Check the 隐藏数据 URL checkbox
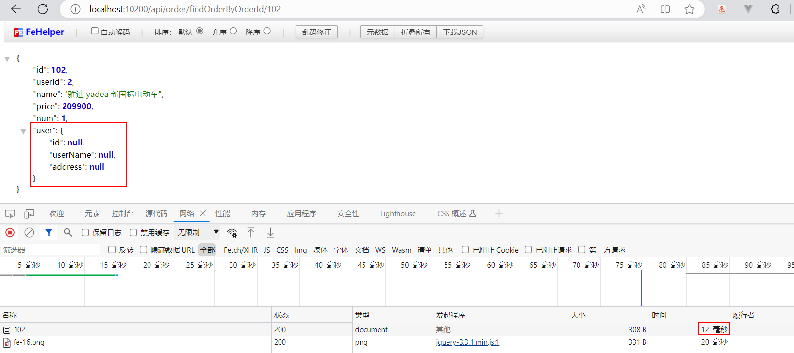 pyautogui.click(x=143, y=250)
